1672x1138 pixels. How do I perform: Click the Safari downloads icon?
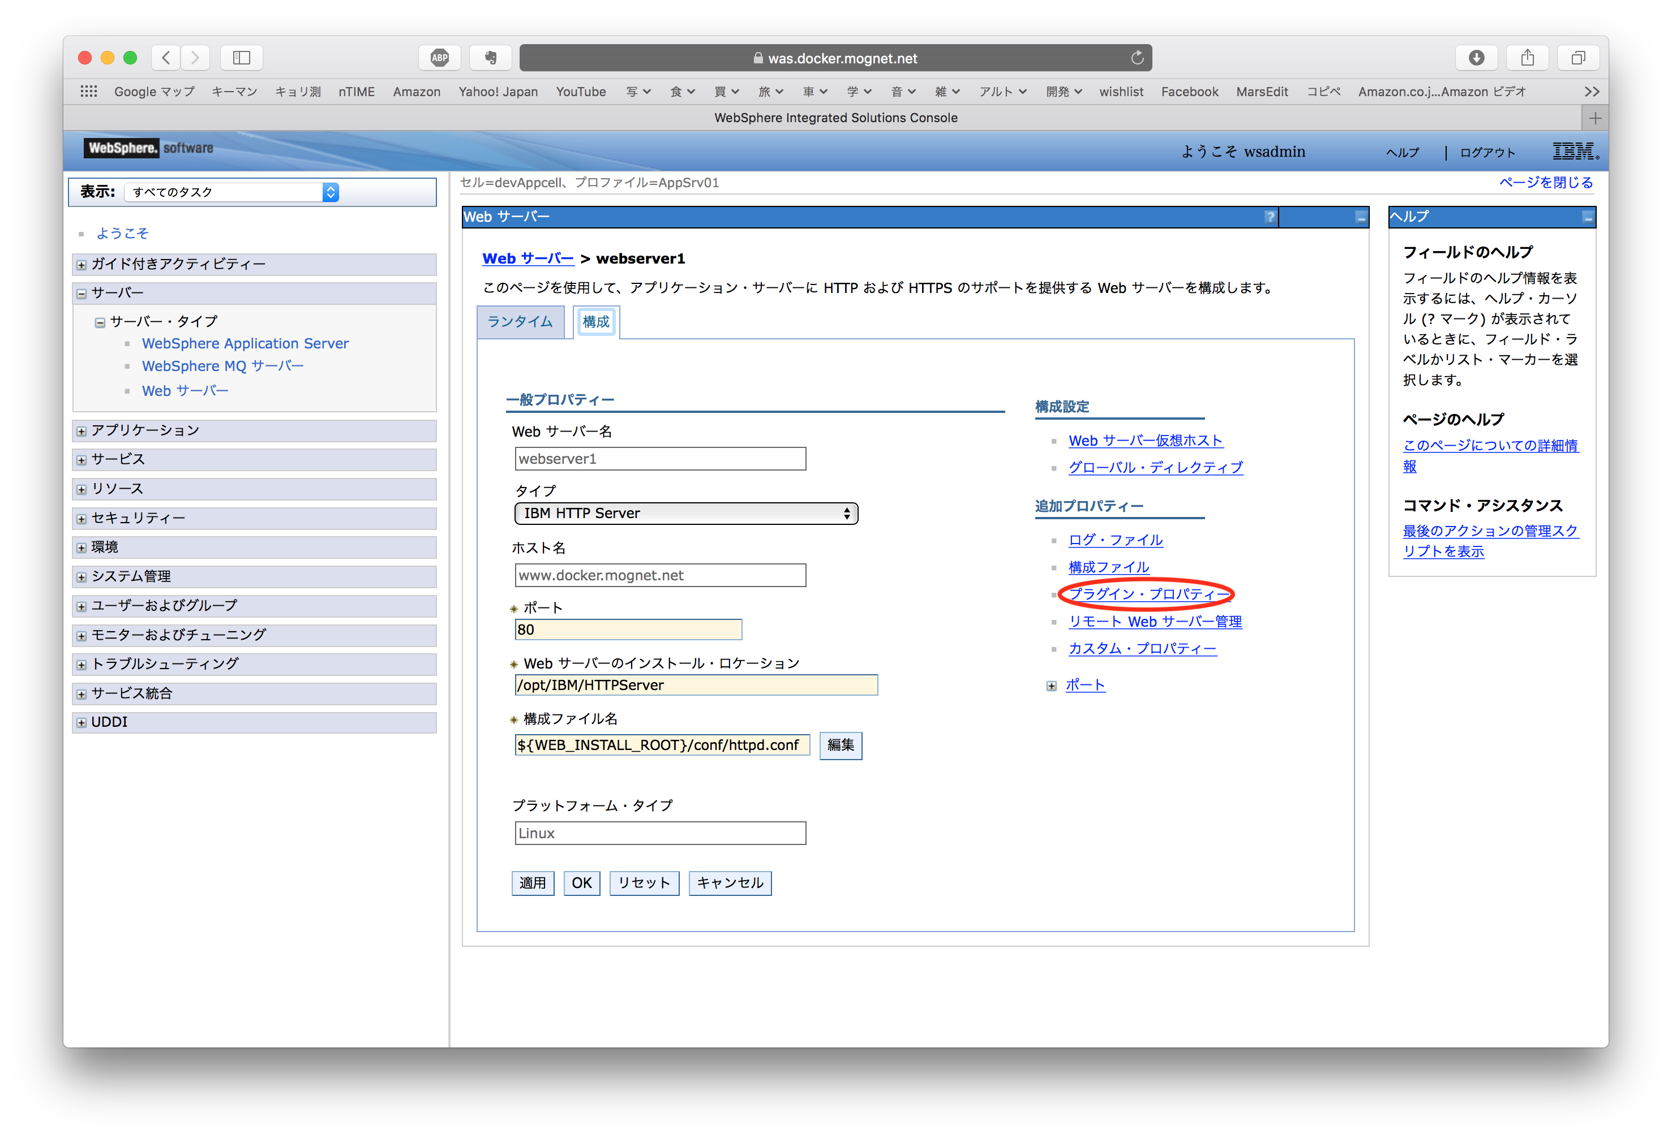pyautogui.click(x=1477, y=58)
